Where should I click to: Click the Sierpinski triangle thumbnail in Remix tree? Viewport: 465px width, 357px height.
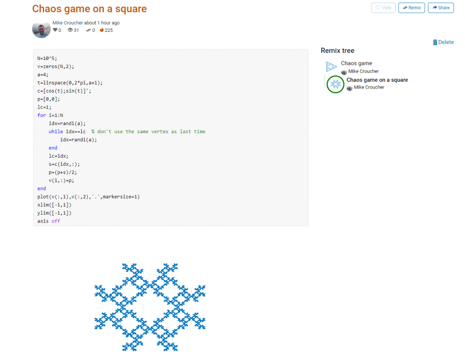(x=331, y=67)
